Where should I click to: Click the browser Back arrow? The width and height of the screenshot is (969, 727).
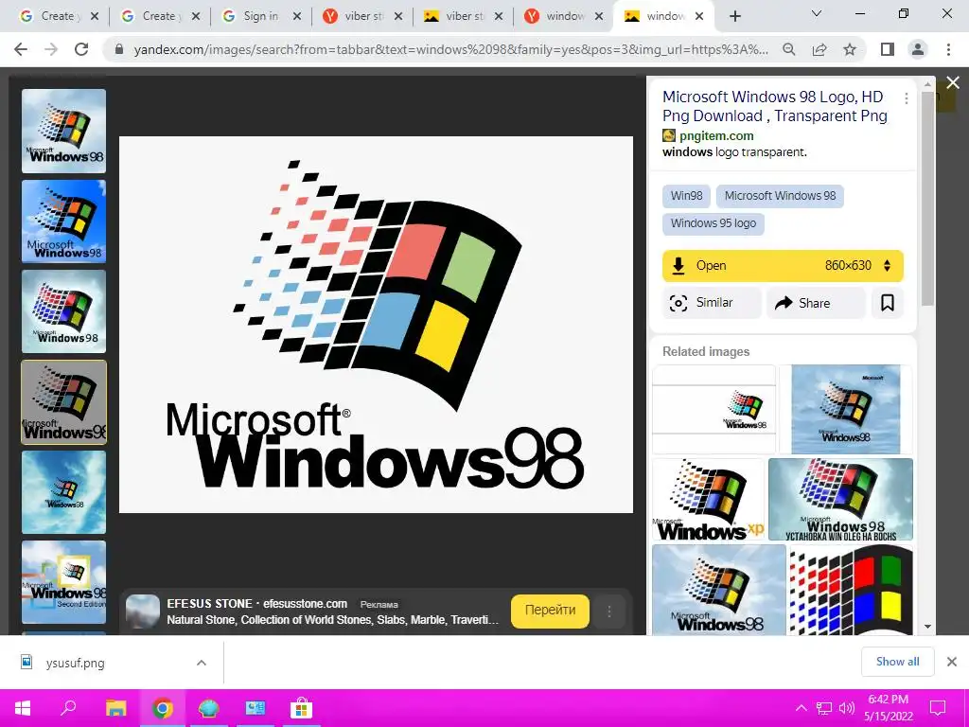coord(21,49)
